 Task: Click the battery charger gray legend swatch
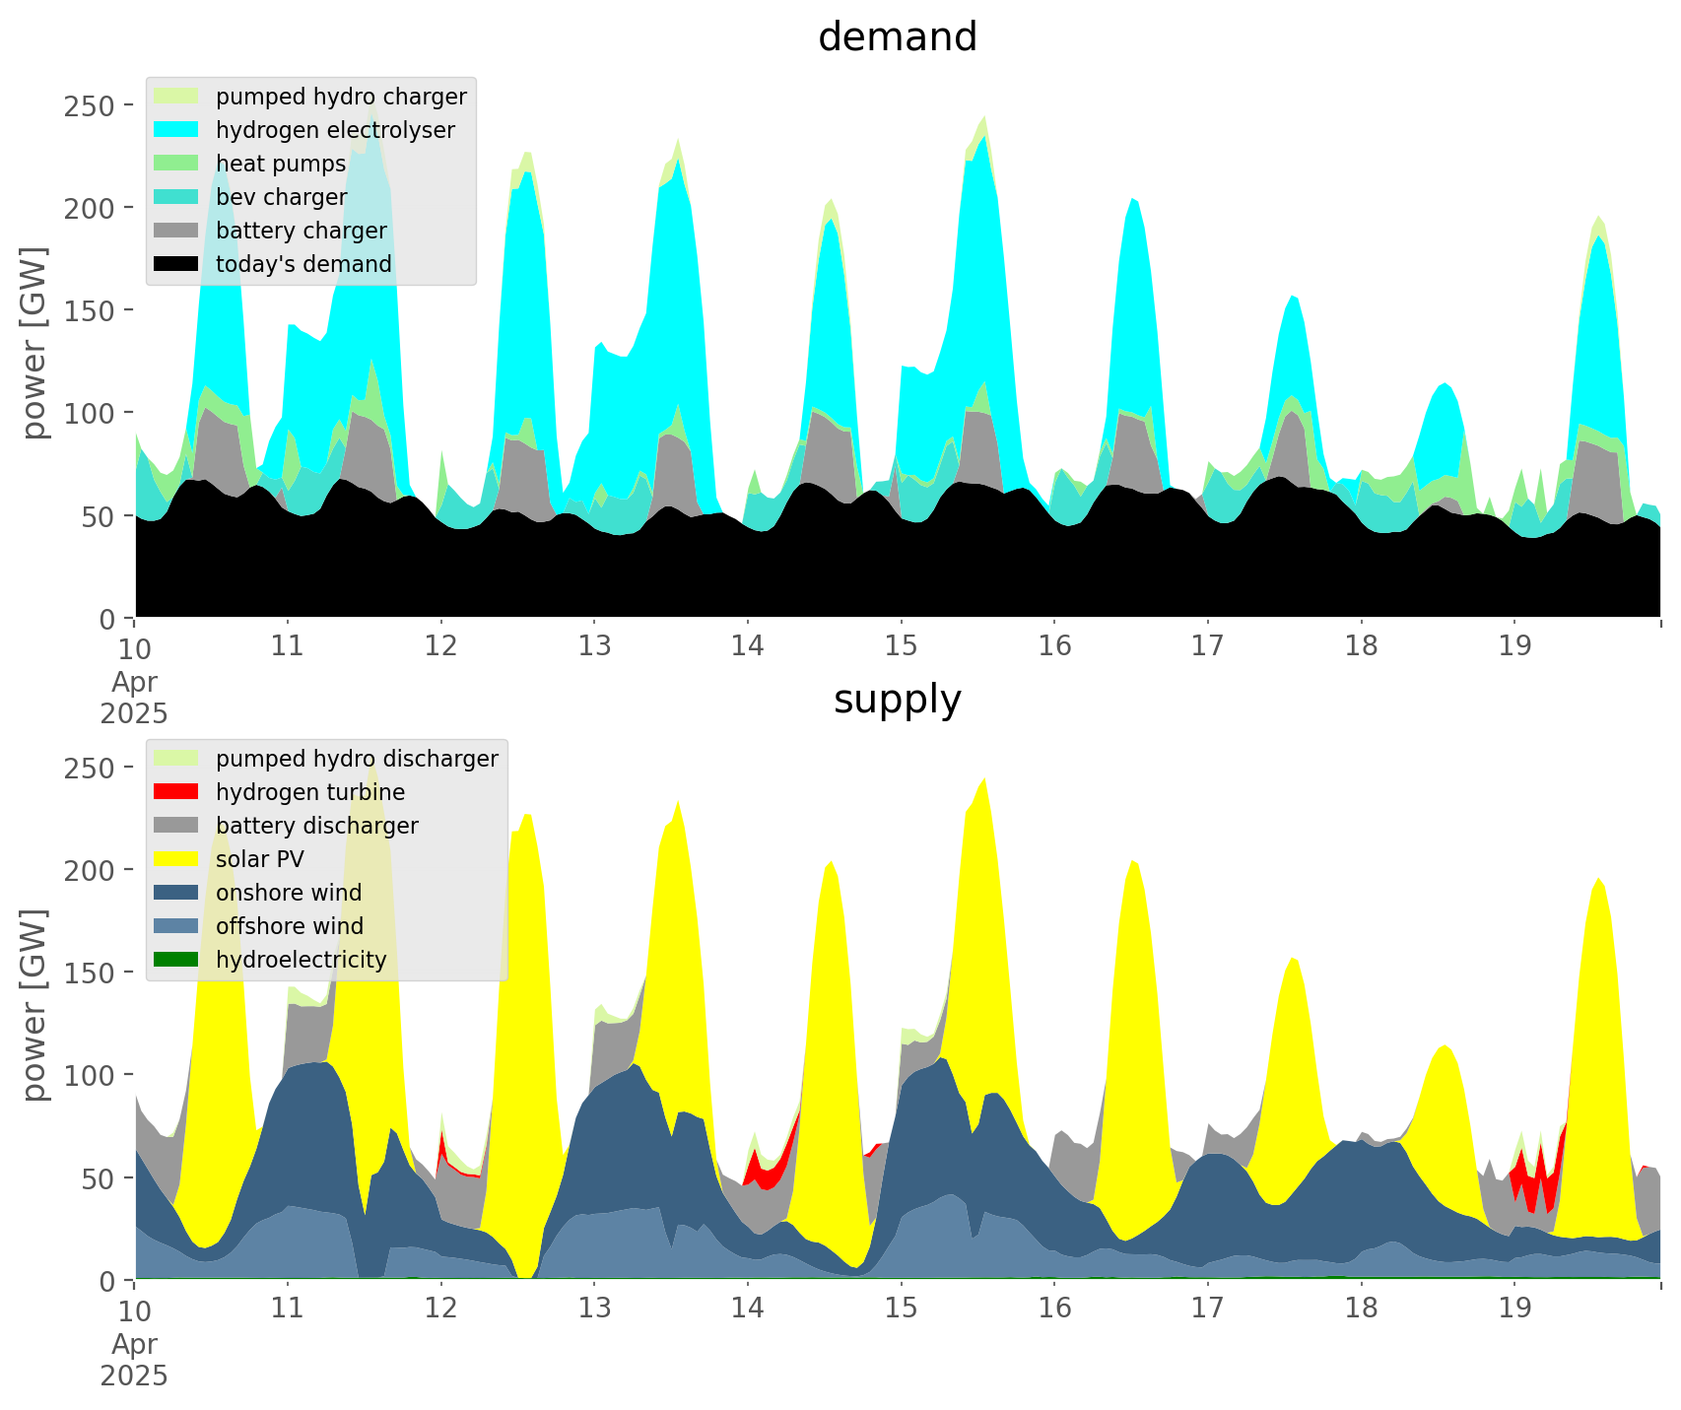(176, 231)
